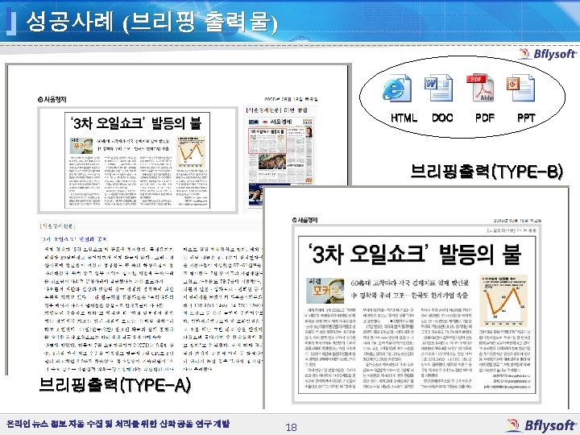Click the small line chart in TYPE-A clipping
This screenshot has width=580, height=435.
click(x=191, y=151)
